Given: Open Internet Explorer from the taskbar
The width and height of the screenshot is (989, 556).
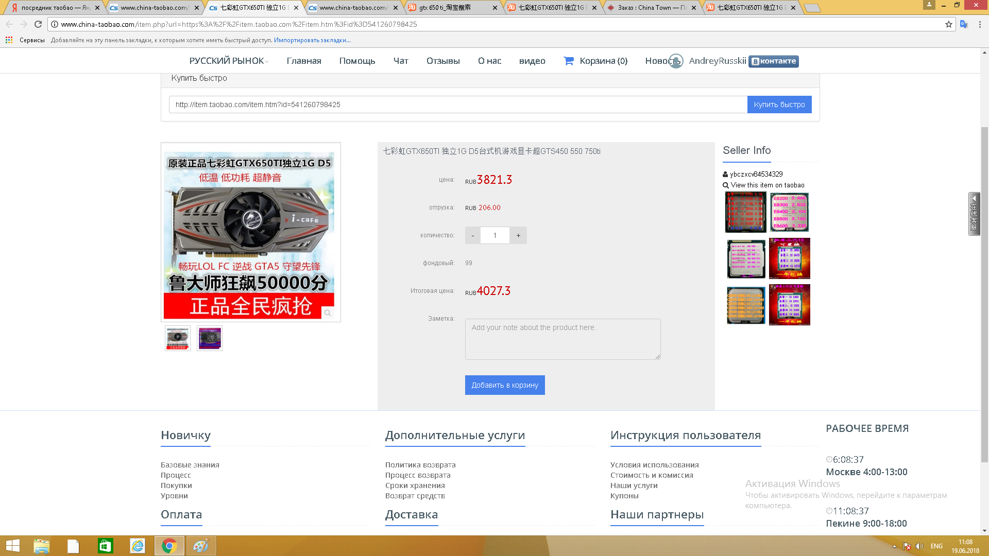Looking at the screenshot, I should click(138, 546).
